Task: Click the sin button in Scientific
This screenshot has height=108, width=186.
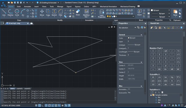Action: click(153, 77)
